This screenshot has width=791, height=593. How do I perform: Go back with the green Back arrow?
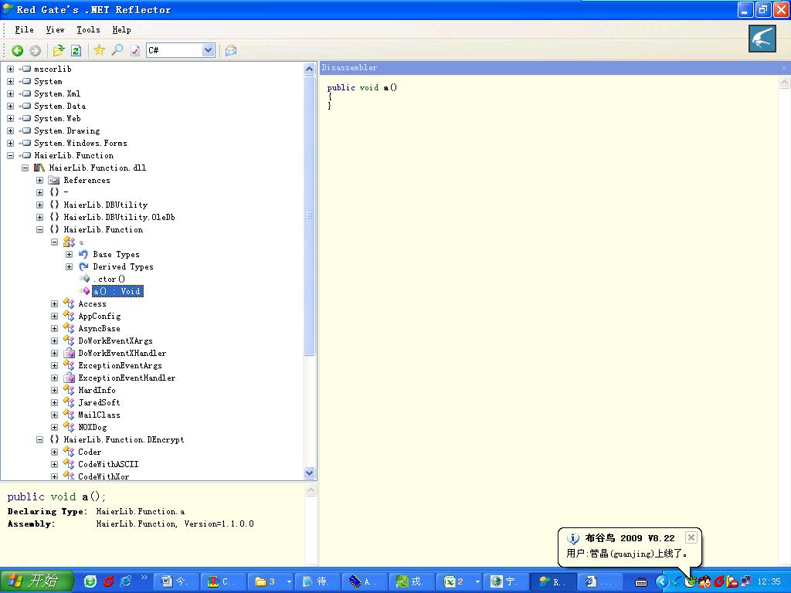click(x=18, y=50)
